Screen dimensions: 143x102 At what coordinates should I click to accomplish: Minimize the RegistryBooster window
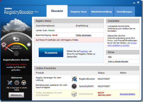tap(134, 3)
